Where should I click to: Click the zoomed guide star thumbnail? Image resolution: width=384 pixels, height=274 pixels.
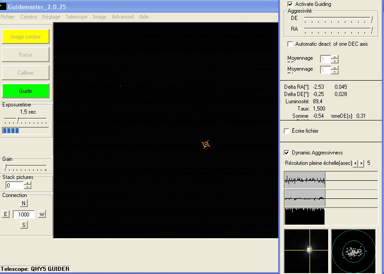click(x=306, y=251)
